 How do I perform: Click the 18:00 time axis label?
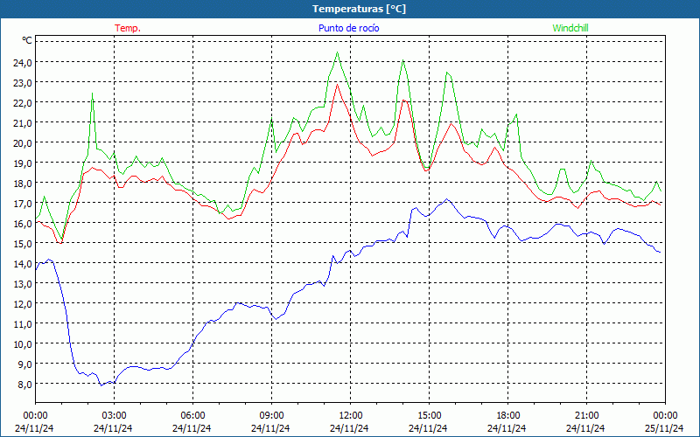[x=508, y=416]
